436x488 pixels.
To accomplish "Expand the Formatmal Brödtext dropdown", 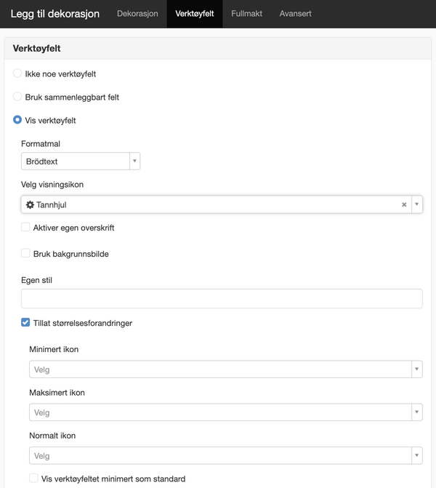I will pyautogui.click(x=81, y=161).
